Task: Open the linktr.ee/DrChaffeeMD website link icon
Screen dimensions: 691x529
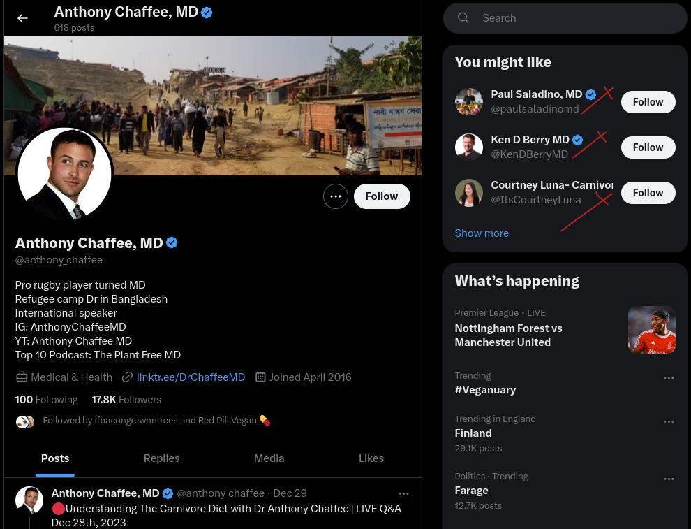Action: pos(128,377)
